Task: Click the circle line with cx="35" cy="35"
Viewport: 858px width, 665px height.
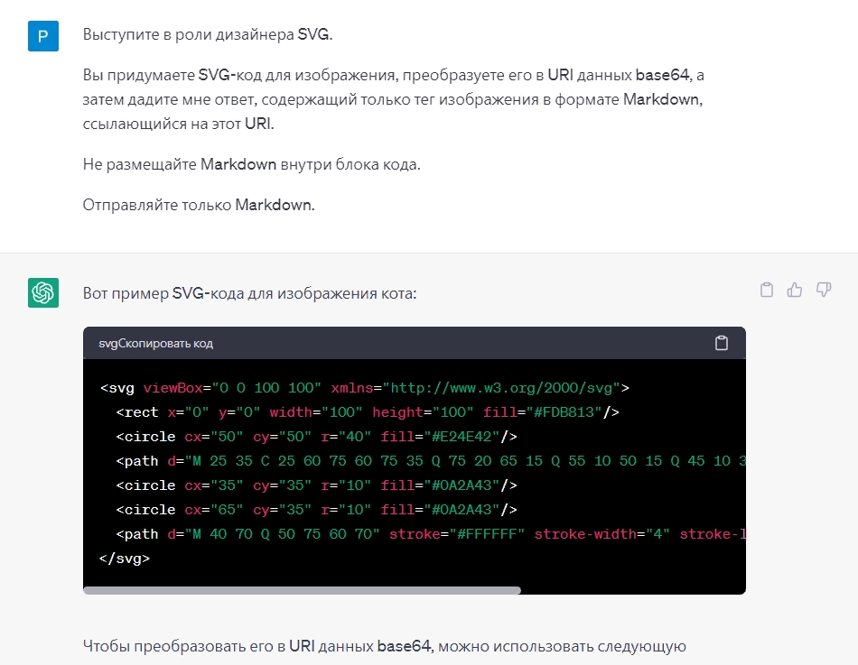Action: (316, 485)
